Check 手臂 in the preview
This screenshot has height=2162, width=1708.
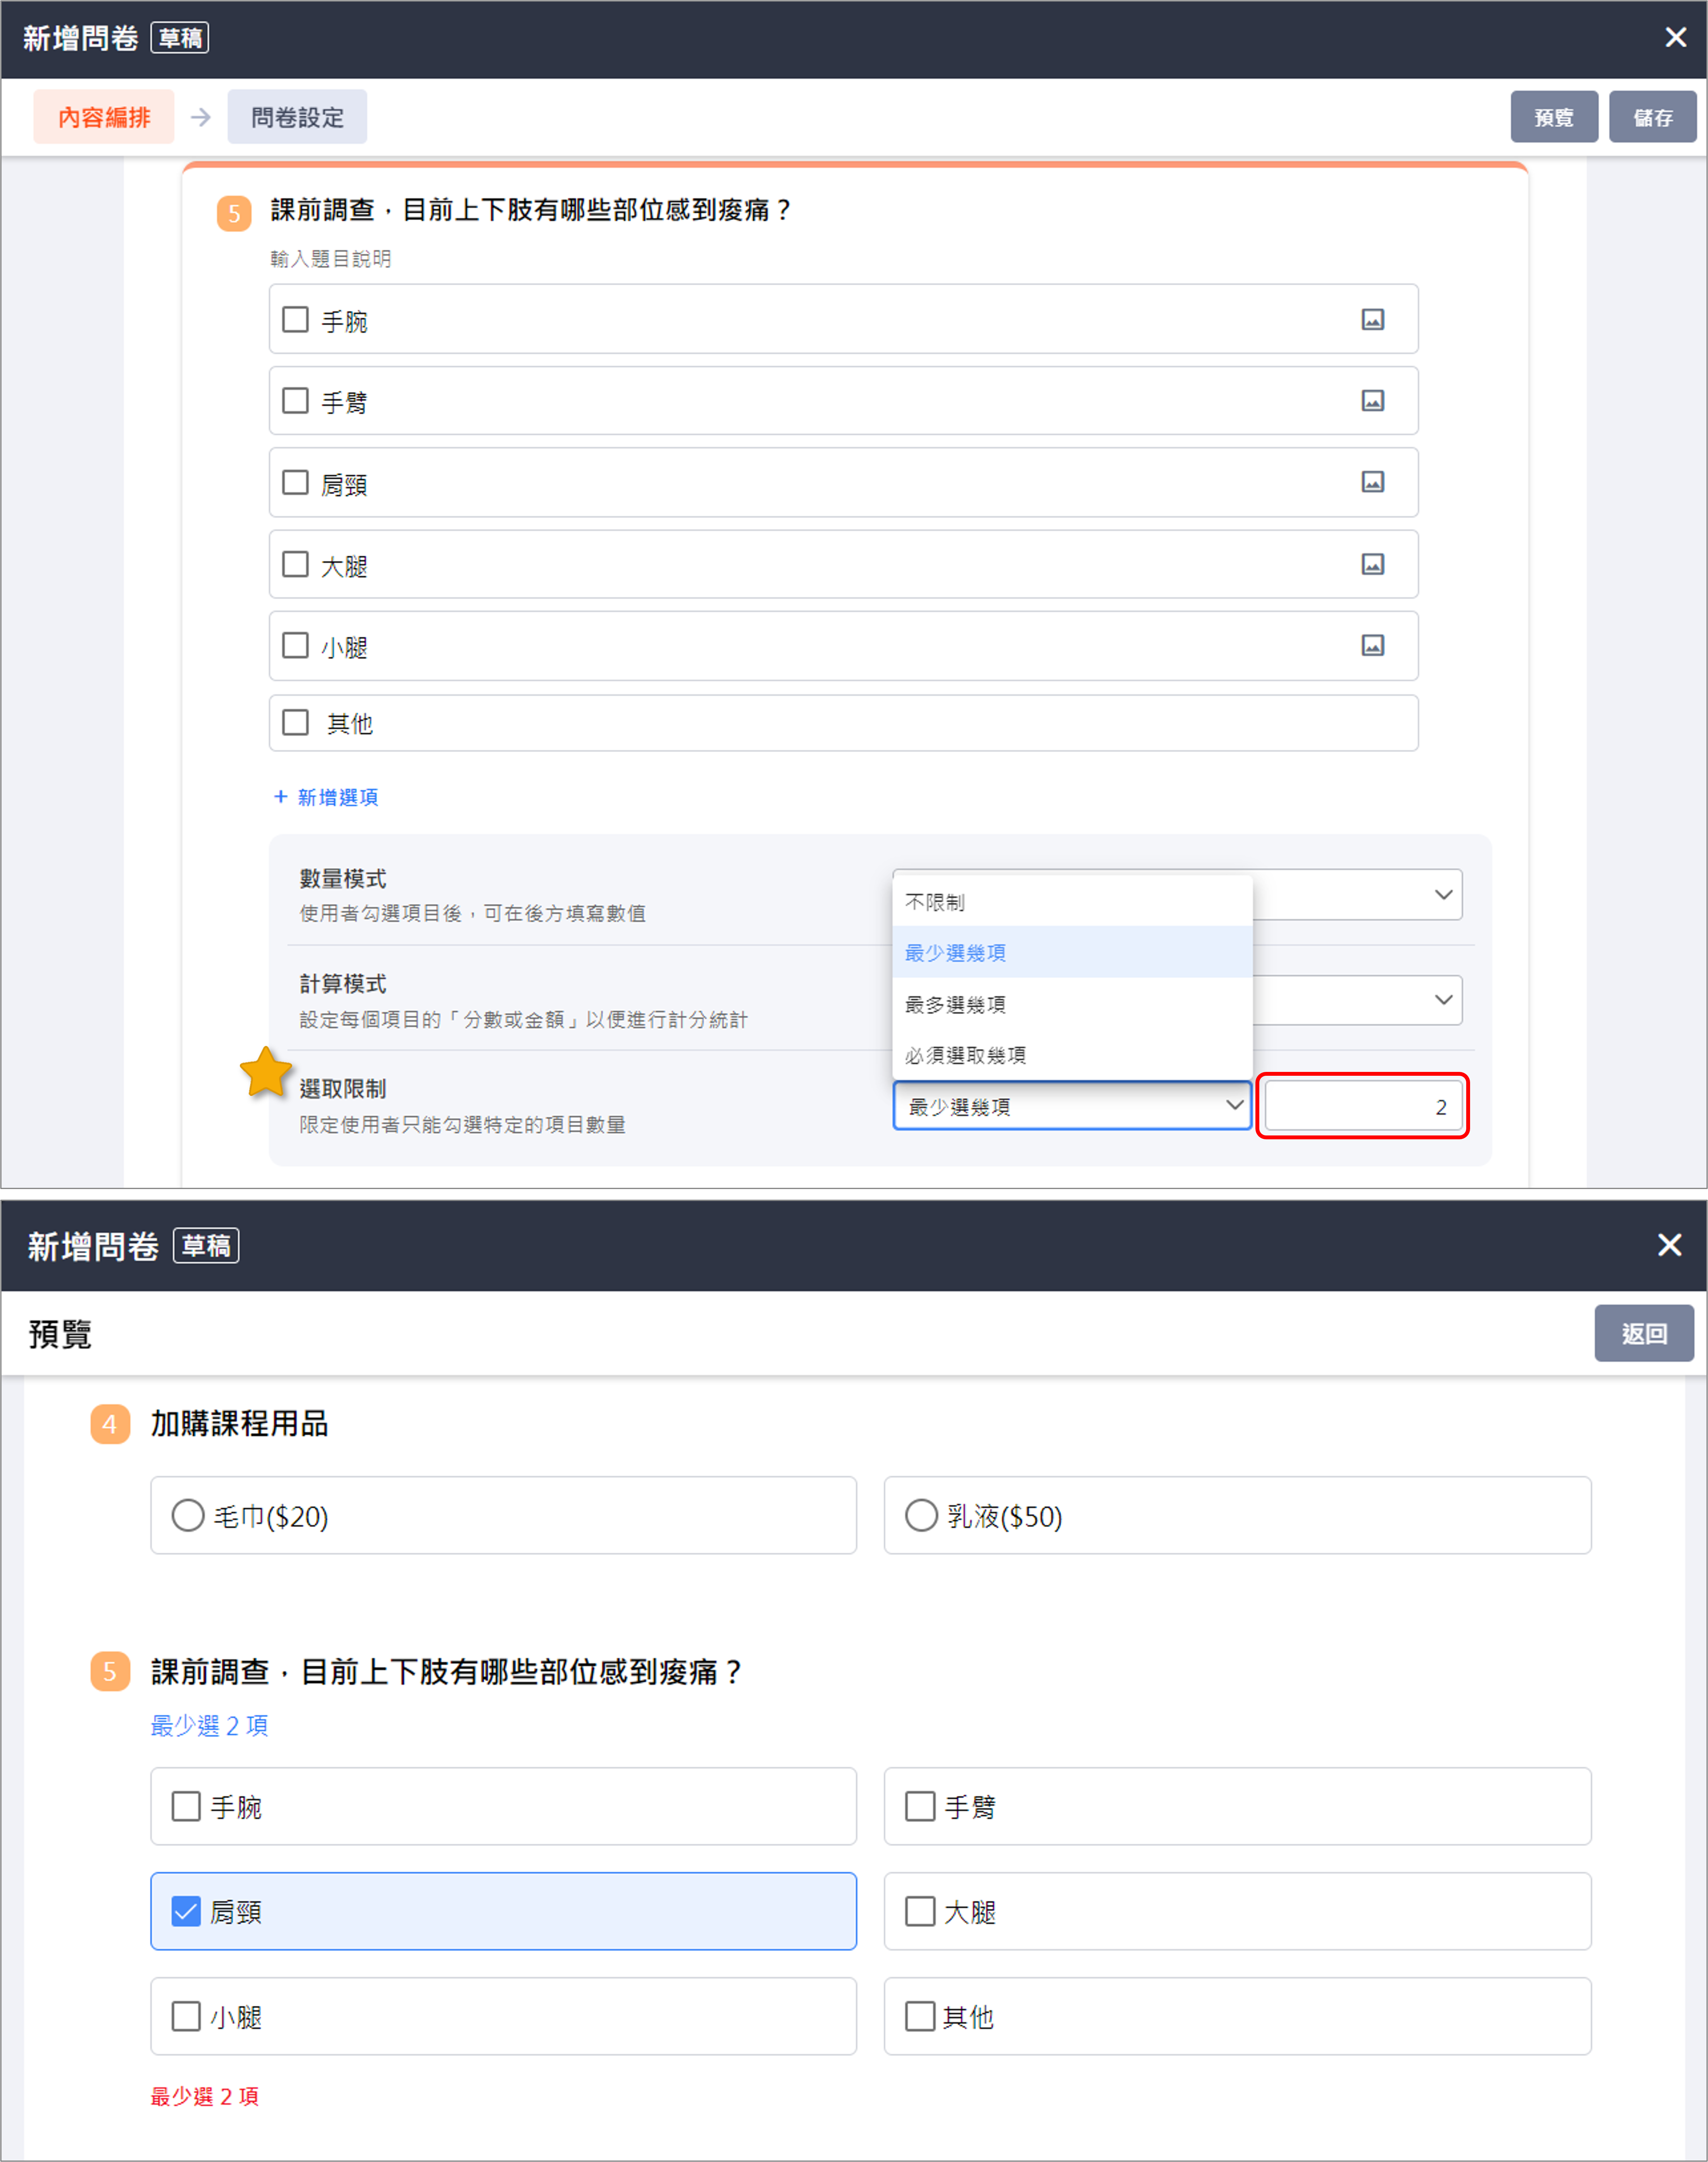[x=920, y=1806]
